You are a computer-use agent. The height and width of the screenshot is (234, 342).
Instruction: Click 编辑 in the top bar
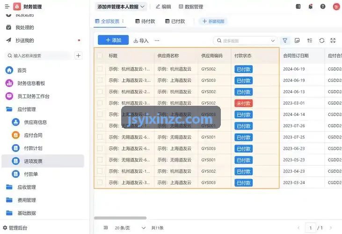(x=163, y=7)
